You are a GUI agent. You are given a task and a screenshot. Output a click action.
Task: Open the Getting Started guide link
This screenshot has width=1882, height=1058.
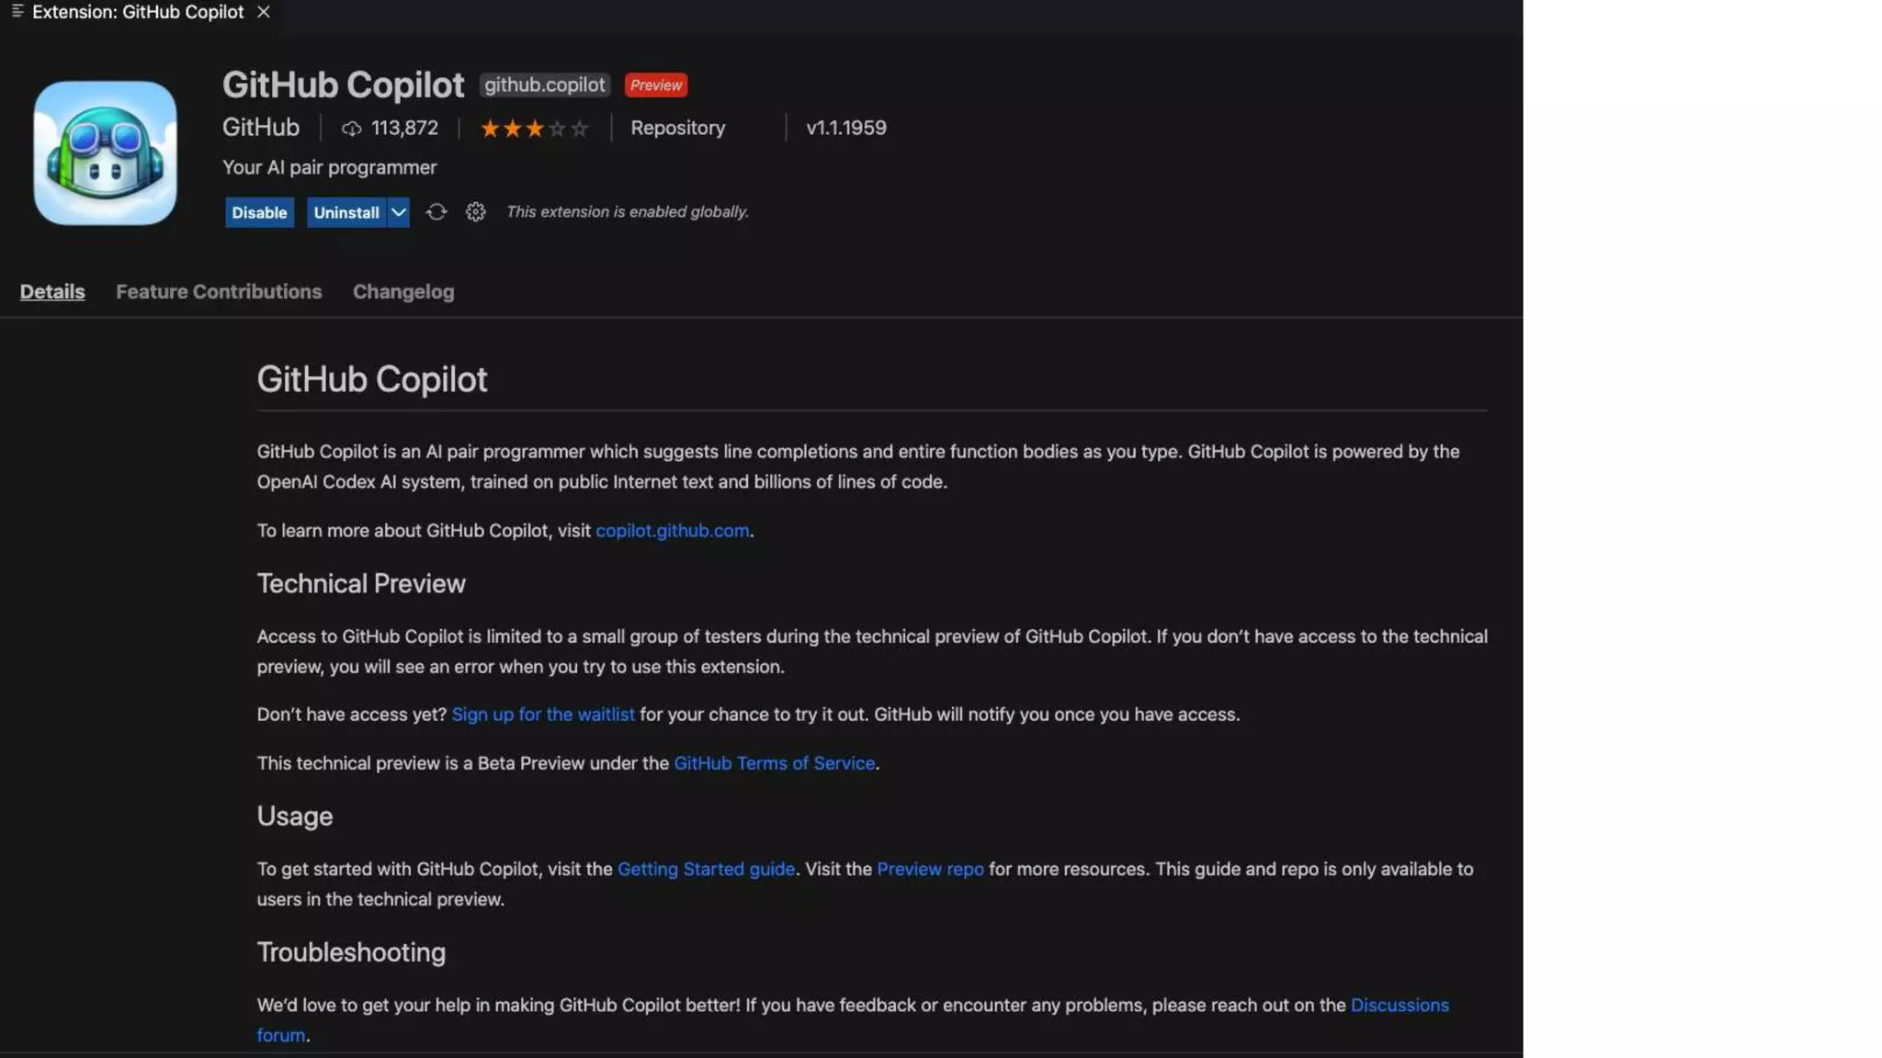706,869
